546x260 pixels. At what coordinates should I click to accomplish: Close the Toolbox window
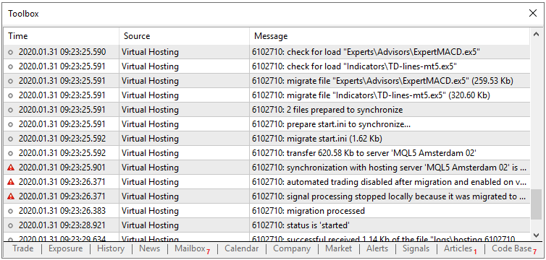coord(533,13)
